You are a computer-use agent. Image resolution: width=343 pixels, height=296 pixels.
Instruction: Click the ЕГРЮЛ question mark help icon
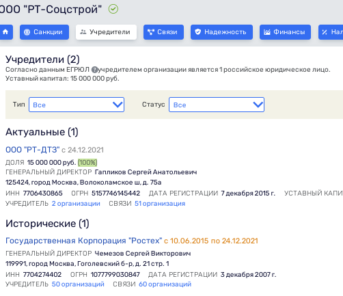(94, 70)
